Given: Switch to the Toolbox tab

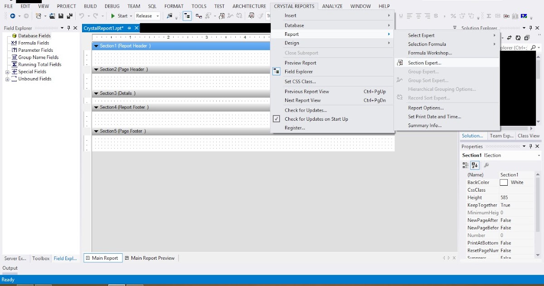Looking at the screenshot, I should (40, 258).
